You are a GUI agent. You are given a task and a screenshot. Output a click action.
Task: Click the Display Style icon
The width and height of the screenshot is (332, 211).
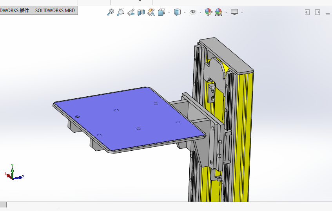tap(177, 12)
